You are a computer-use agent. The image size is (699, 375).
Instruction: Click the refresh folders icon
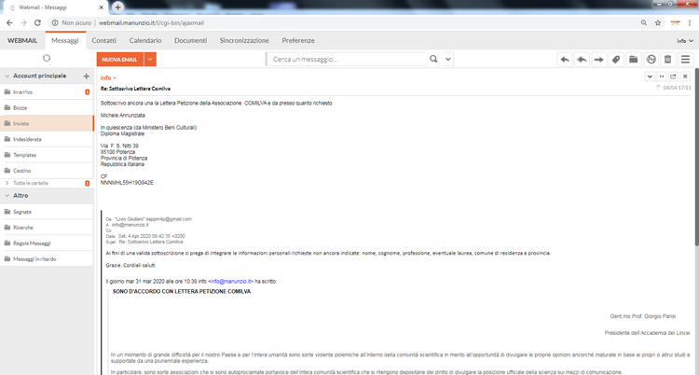pyautogui.click(x=47, y=58)
